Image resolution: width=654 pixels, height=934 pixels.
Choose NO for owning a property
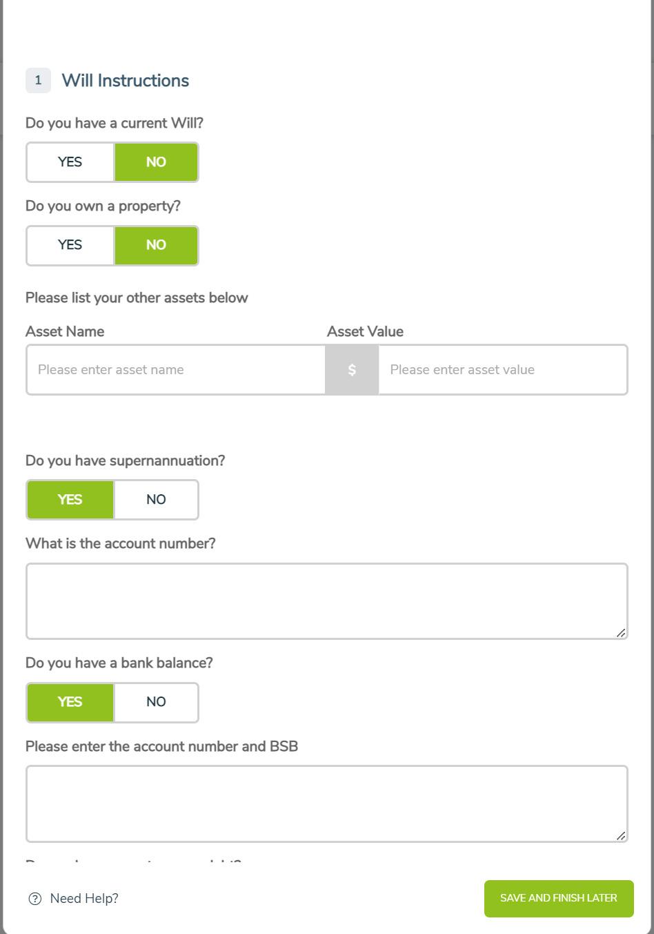tap(156, 245)
